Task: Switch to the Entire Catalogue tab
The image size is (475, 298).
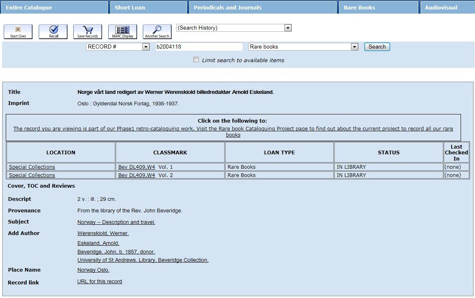Action: point(54,7)
